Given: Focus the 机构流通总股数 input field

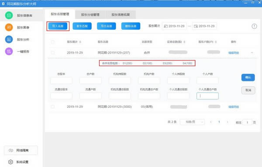Looking at the screenshot, I should [120, 96].
